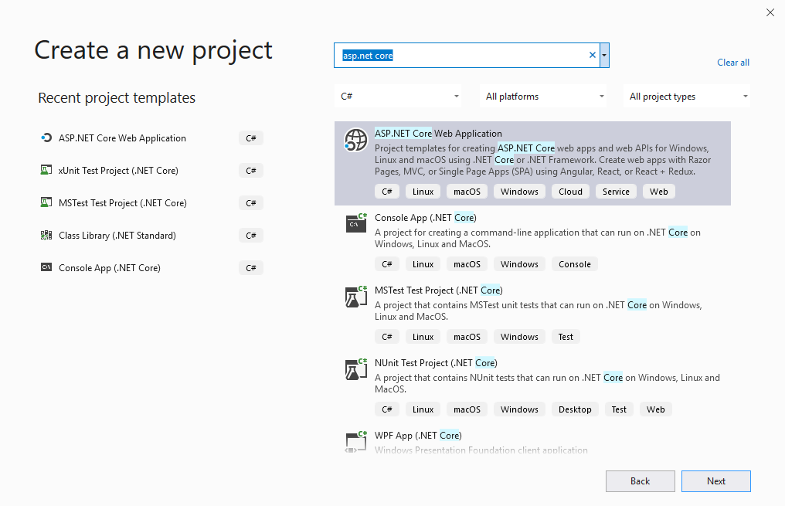Screen dimensions: 785x506
Task: Click the Console tag on Console App template
Action: click(575, 264)
